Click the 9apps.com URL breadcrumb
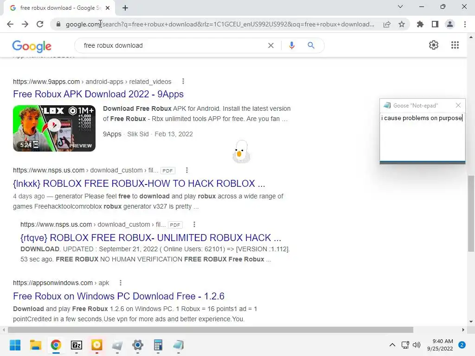The image size is (475, 356). tap(92, 82)
